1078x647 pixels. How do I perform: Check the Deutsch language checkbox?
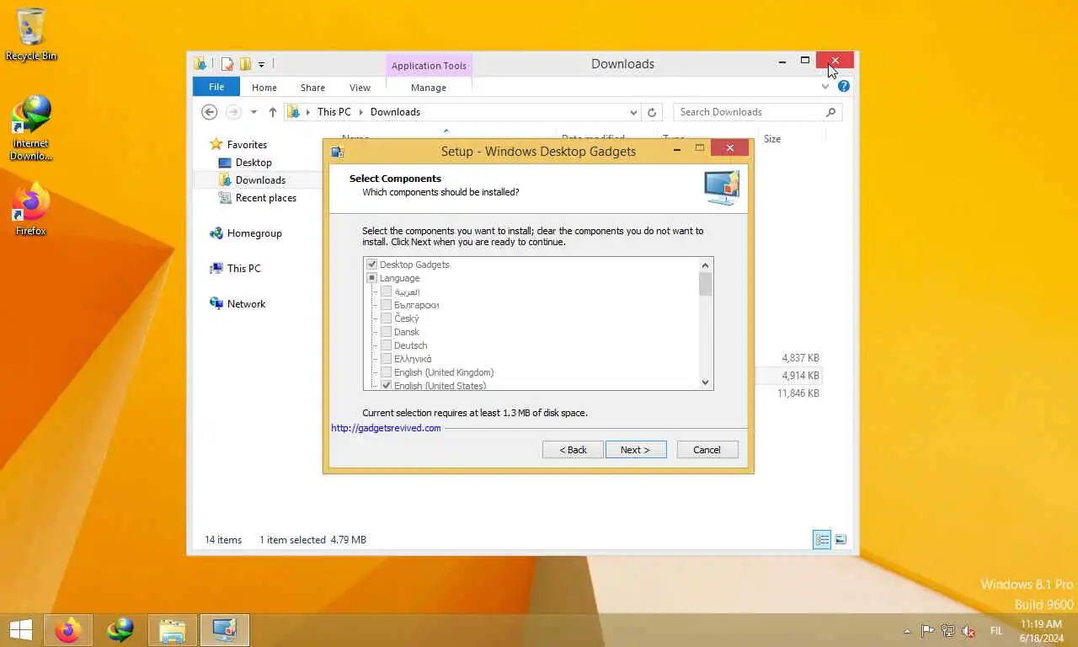point(386,345)
